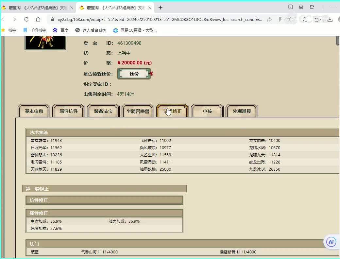The image size is (340, 259).
Task: Open the 基本信息 tab
Action: pyautogui.click(x=34, y=111)
